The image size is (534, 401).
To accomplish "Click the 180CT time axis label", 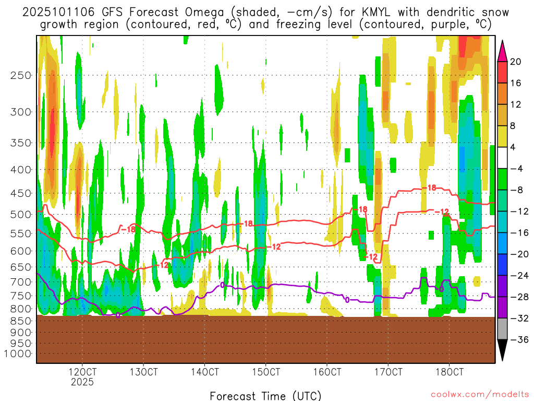I will 450,372.
